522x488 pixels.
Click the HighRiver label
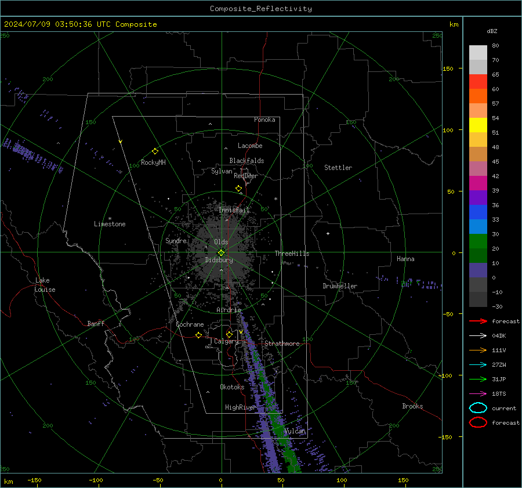pos(240,407)
